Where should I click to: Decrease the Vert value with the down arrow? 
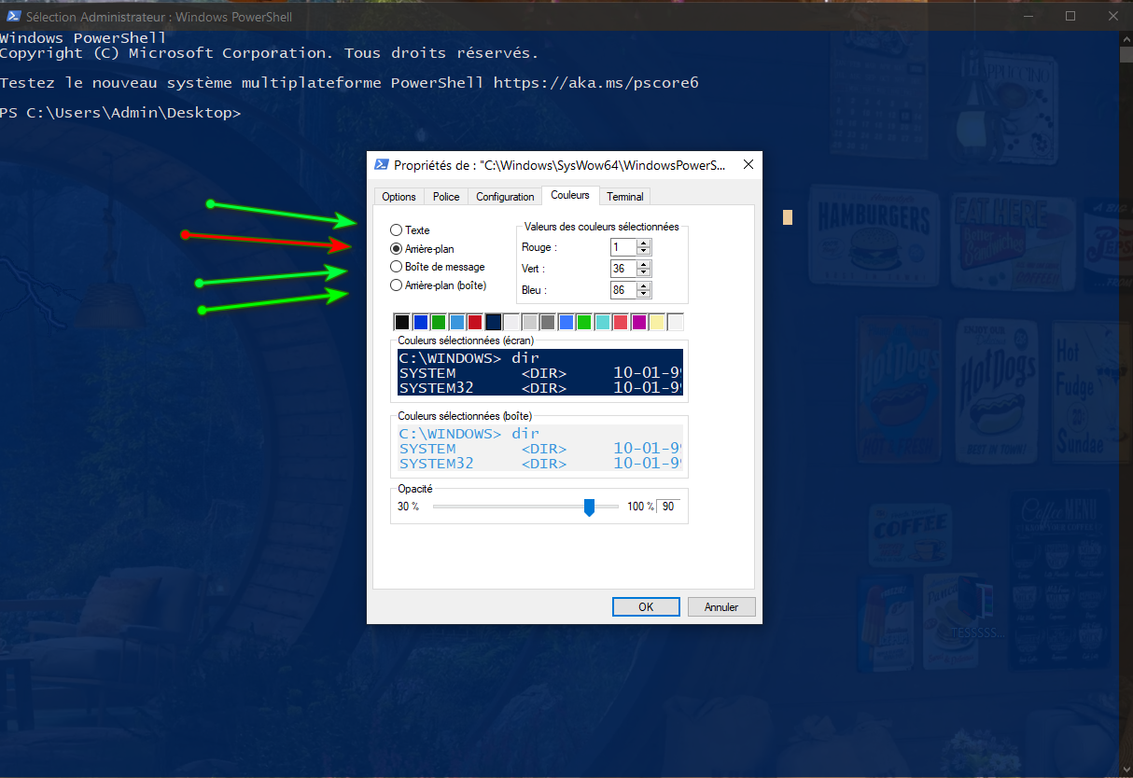pos(644,273)
